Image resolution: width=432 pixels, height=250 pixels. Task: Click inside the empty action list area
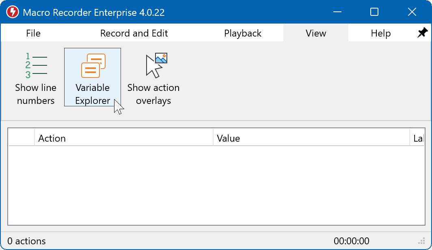pos(215,185)
